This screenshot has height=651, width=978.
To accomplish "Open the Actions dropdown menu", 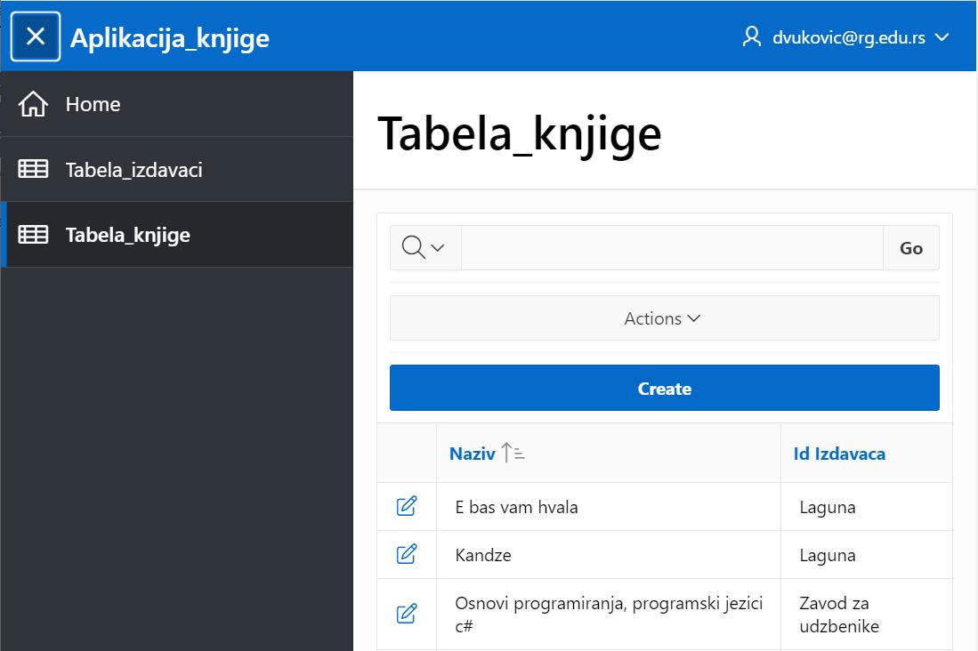I will coord(664,318).
